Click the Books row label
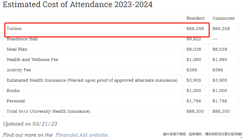 click(x=13, y=91)
